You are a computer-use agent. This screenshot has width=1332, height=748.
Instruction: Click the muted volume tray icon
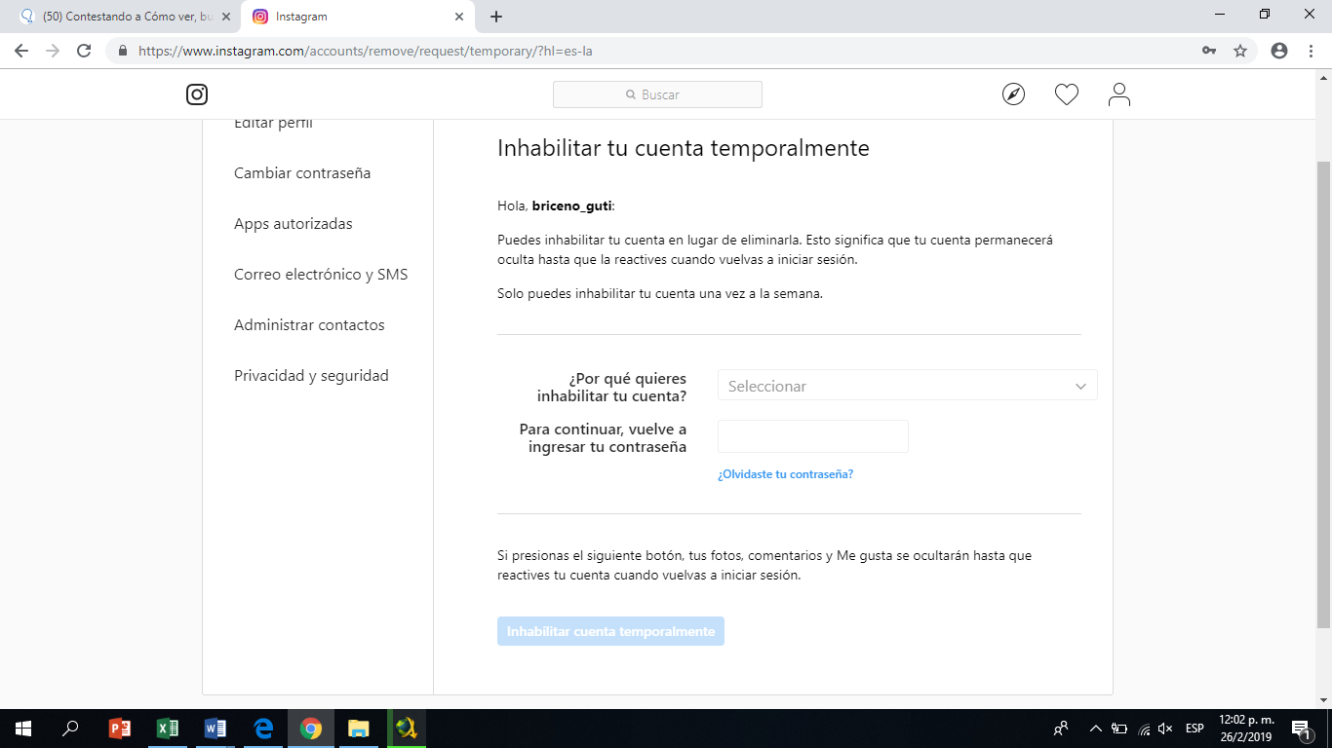(x=1165, y=729)
